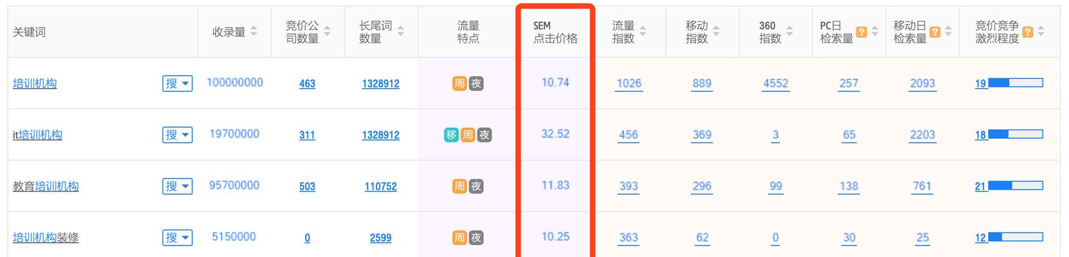The image size is (1069, 257).
Task: Open the 搜 dropdown for it培训机构
Action: click(177, 135)
